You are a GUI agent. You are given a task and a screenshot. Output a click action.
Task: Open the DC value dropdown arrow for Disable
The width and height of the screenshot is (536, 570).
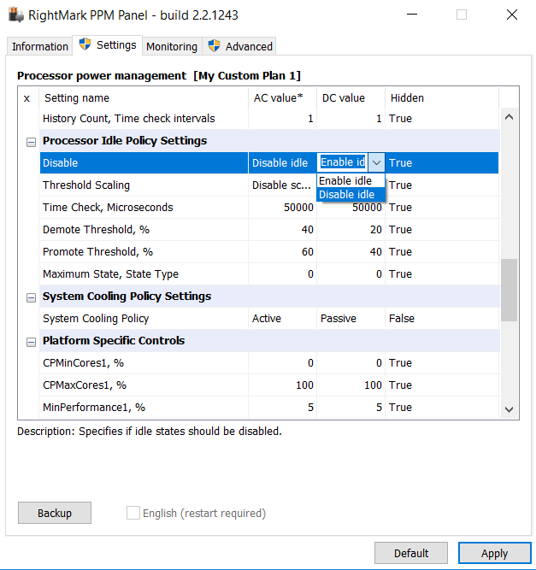point(376,162)
